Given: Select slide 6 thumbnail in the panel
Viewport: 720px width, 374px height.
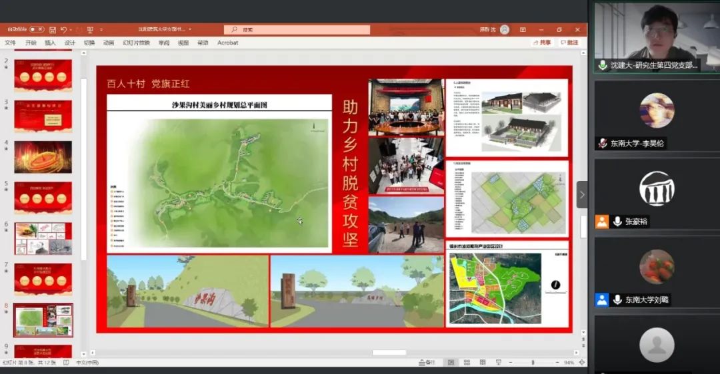Looking at the screenshot, I should coord(43,238).
